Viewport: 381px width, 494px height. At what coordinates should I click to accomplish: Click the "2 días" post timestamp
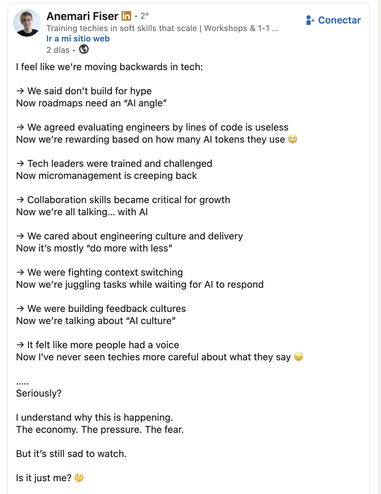point(58,50)
